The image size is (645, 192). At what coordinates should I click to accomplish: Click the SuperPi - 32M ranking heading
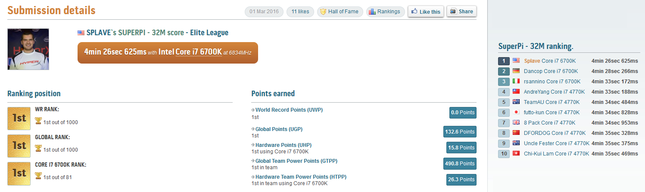(536, 46)
